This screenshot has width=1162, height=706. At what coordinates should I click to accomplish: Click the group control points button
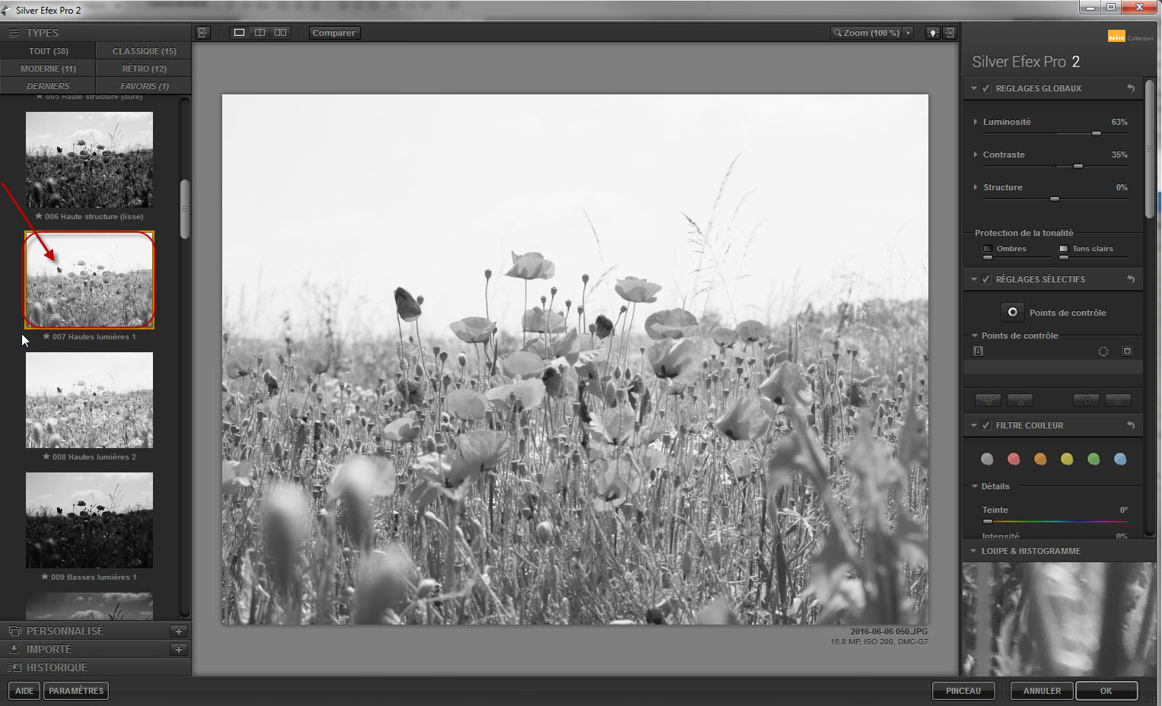988,400
